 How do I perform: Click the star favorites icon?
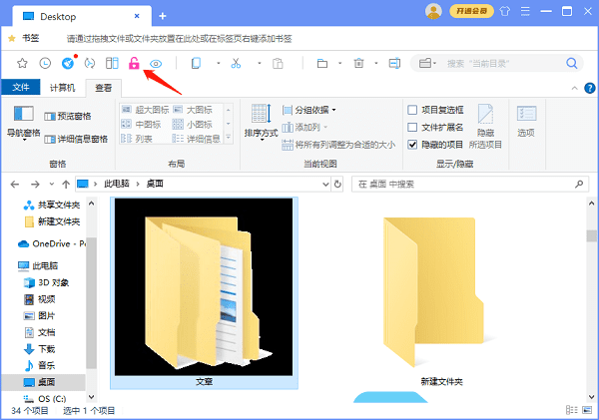(x=22, y=63)
